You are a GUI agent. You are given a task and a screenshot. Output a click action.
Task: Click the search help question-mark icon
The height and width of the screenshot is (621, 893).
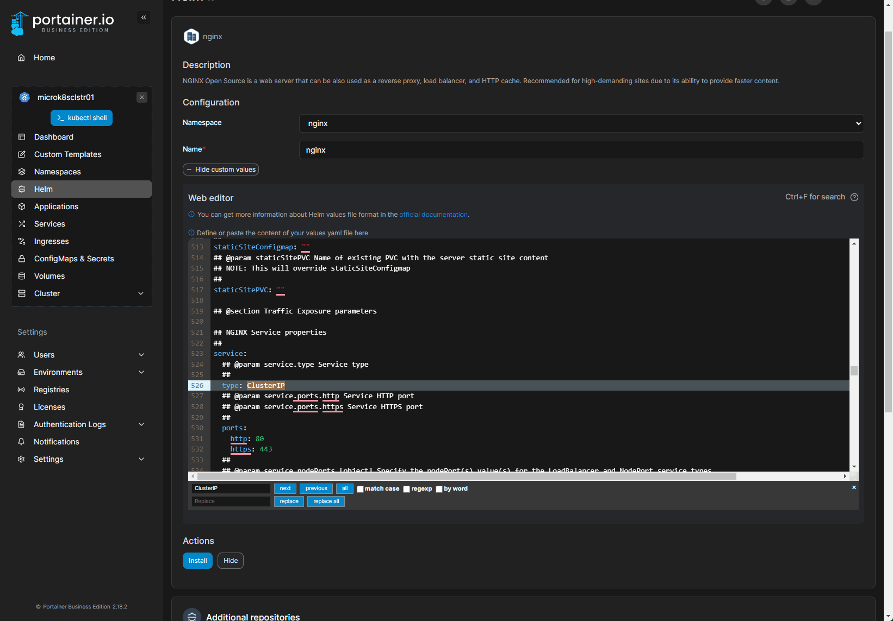pos(854,197)
